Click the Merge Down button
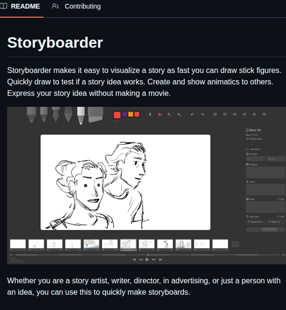Viewport: 286px width, 310px height. pos(255,222)
